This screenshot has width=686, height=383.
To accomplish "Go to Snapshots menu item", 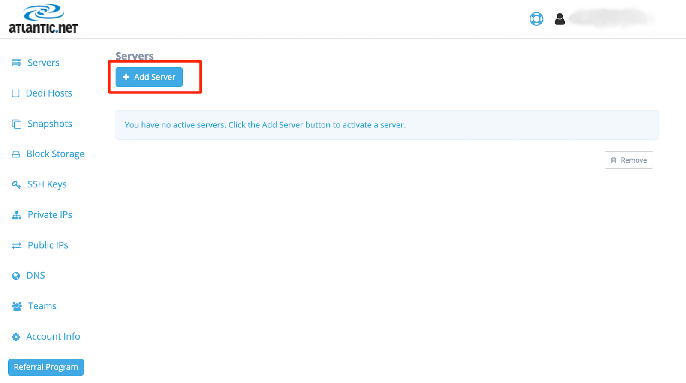I will click(x=50, y=124).
